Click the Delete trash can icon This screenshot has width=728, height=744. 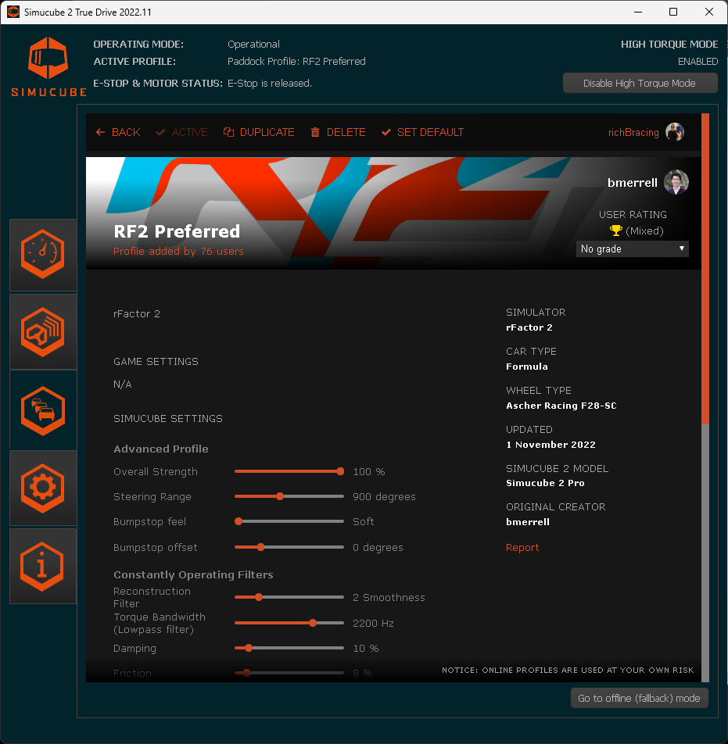coord(315,132)
